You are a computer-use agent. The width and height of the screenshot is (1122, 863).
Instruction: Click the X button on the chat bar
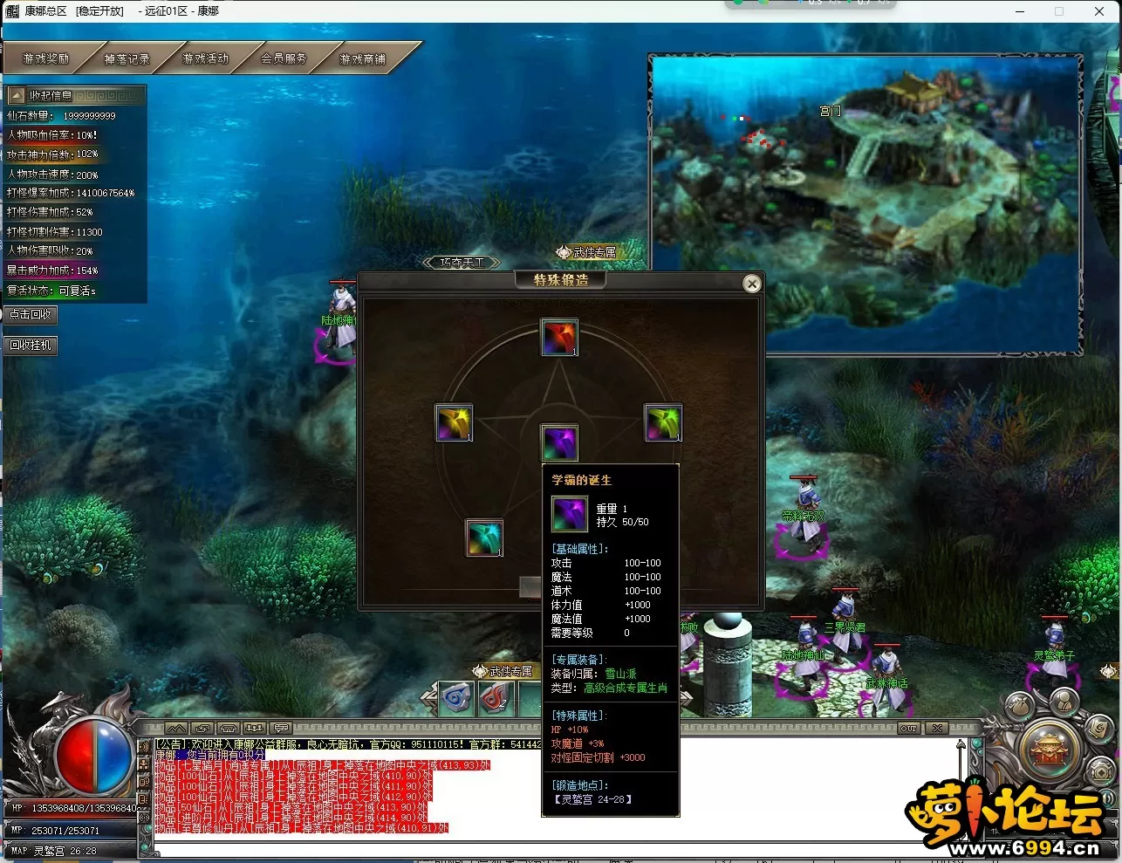[937, 728]
